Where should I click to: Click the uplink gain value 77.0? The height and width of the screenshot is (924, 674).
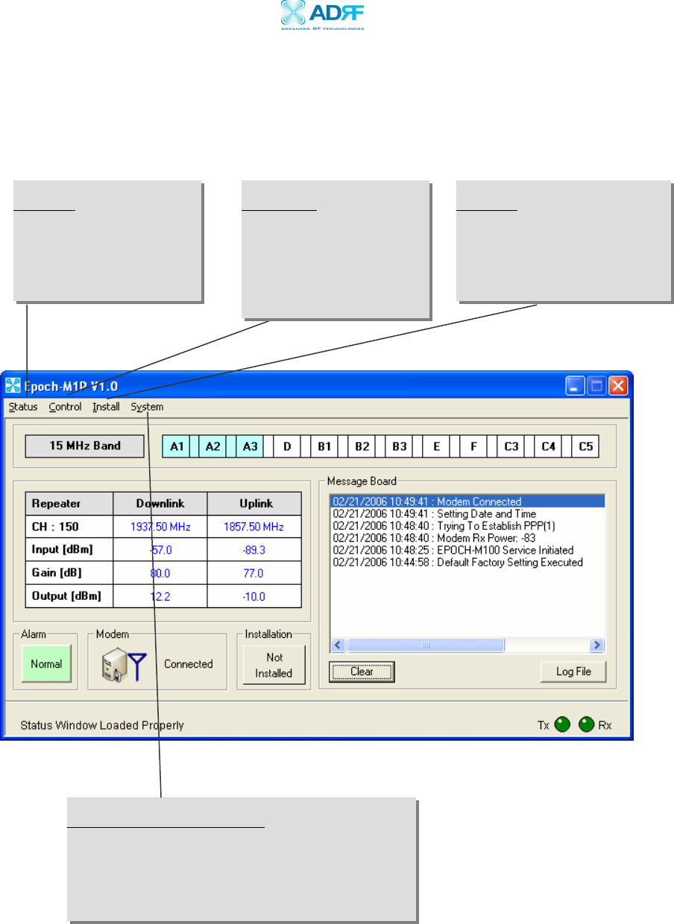pos(254,574)
